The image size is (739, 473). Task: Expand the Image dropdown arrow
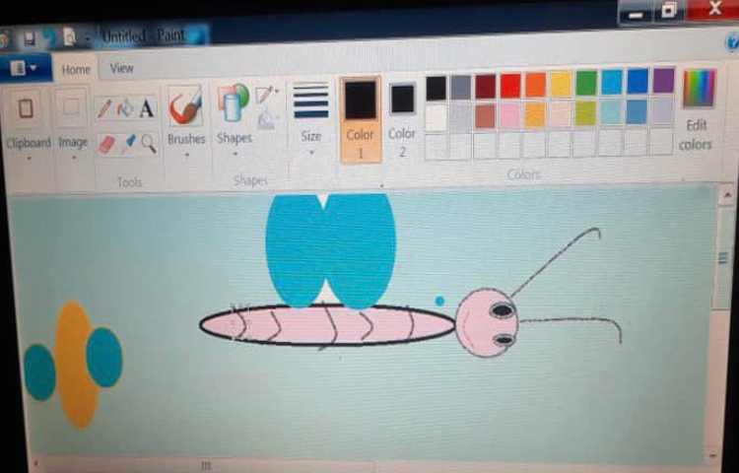(74, 159)
